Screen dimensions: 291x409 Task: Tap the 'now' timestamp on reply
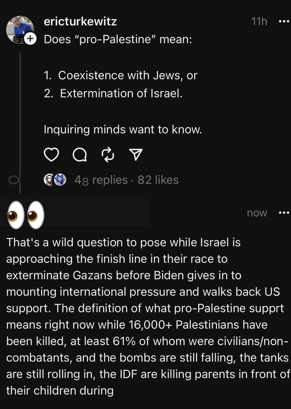(x=257, y=213)
